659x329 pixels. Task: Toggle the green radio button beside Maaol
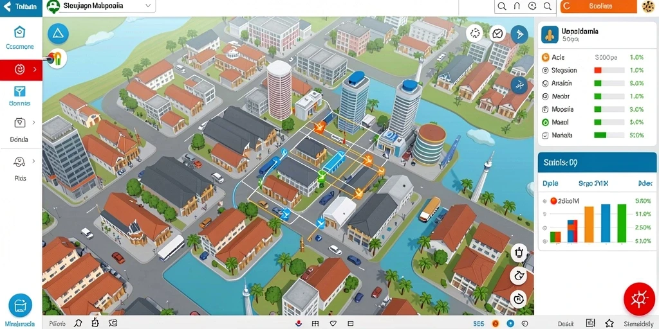tap(546, 123)
